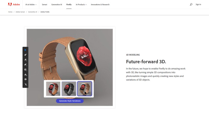
Task: Choose the black strap watch thumbnail
Action: 69,89
